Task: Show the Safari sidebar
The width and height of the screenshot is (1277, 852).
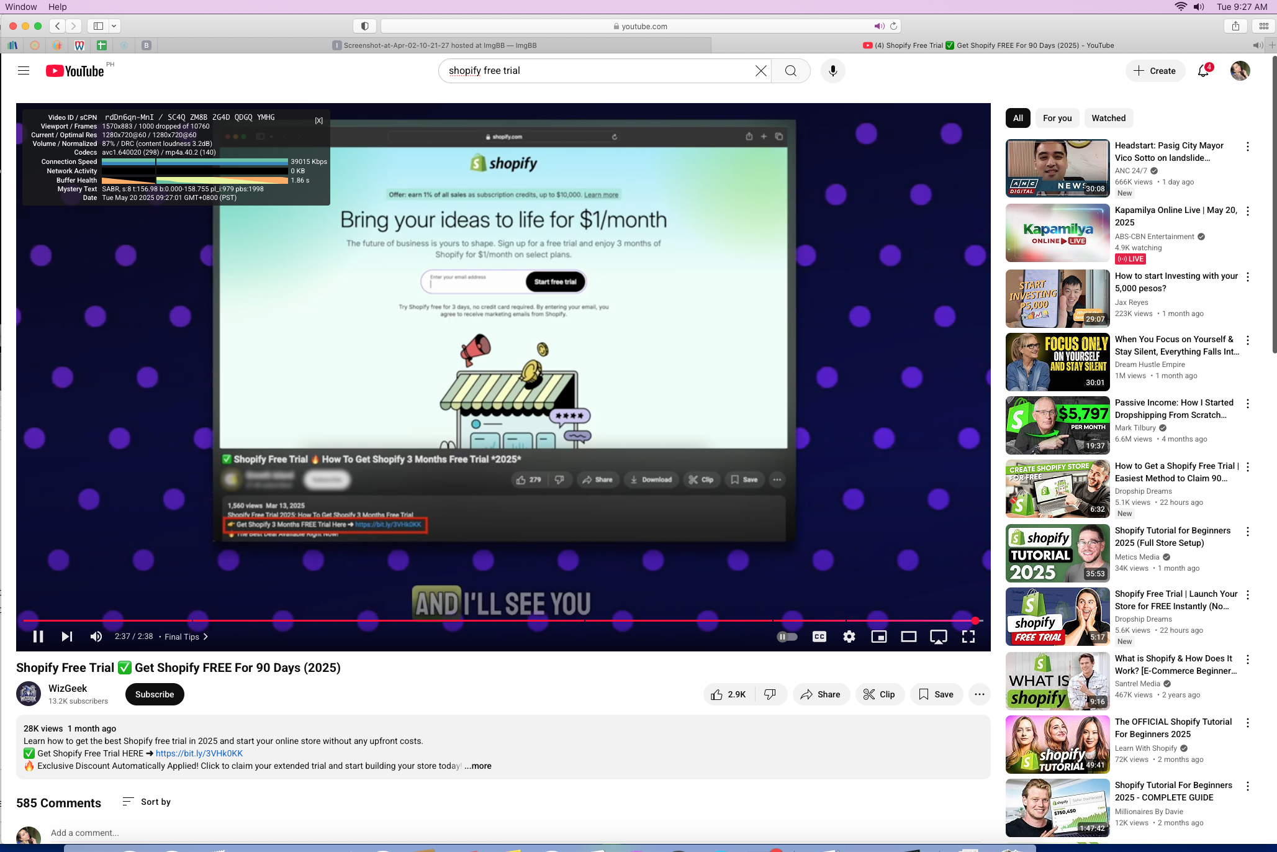Action: tap(98, 26)
